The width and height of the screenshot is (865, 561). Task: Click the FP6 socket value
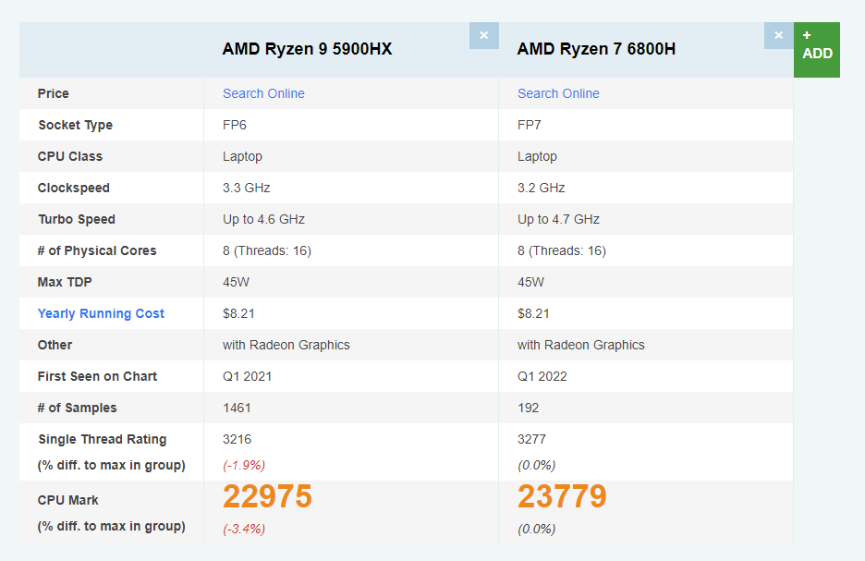click(x=235, y=125)
